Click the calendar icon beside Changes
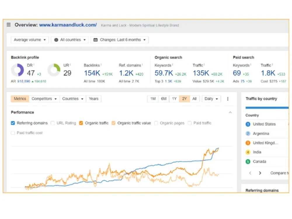Image resolution: width=292 pixels, height=219 pixels. pos(95,40)
